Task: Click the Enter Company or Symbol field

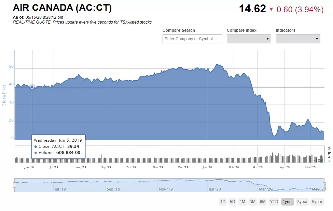Action: click(x=192, y=39)
